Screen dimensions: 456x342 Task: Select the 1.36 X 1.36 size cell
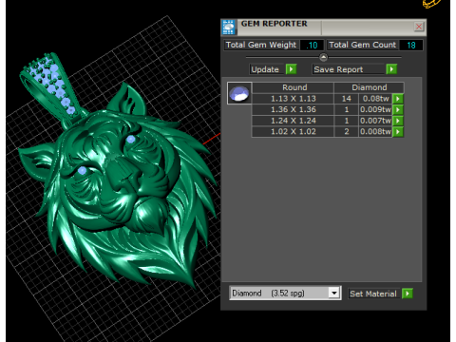(293, 109)
